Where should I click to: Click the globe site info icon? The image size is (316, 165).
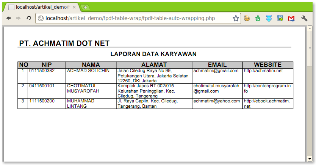tap(41, 18)
